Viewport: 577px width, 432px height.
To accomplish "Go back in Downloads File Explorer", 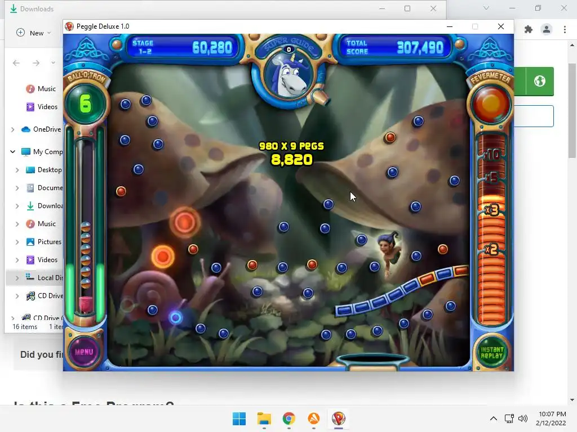I will click(16, 63).
